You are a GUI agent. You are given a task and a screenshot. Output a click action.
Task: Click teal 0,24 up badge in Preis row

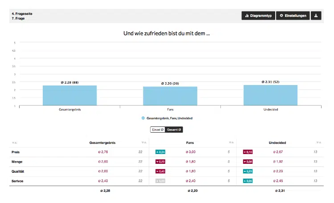[160, 152]
